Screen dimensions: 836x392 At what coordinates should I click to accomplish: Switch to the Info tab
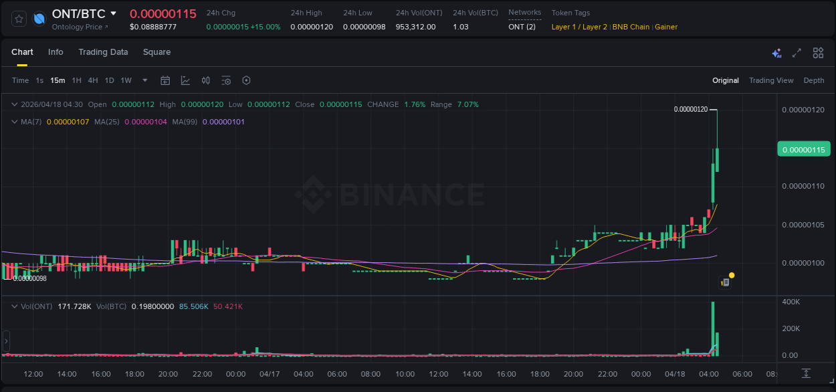56,52
